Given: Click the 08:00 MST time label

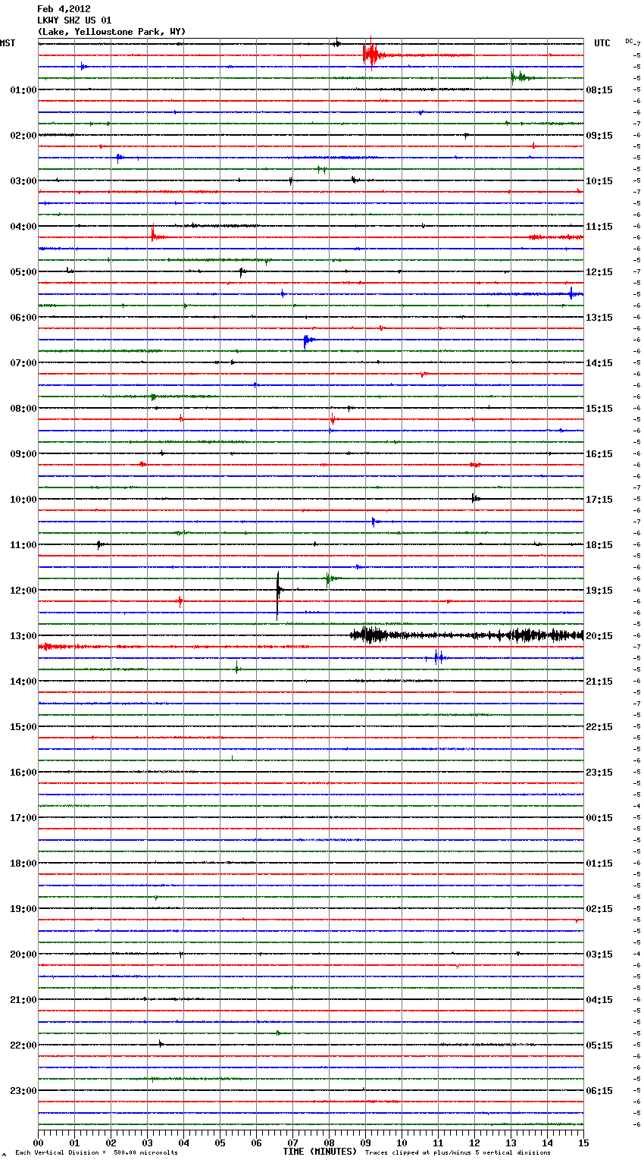Looking at the screenshot, I should point(23,408).
